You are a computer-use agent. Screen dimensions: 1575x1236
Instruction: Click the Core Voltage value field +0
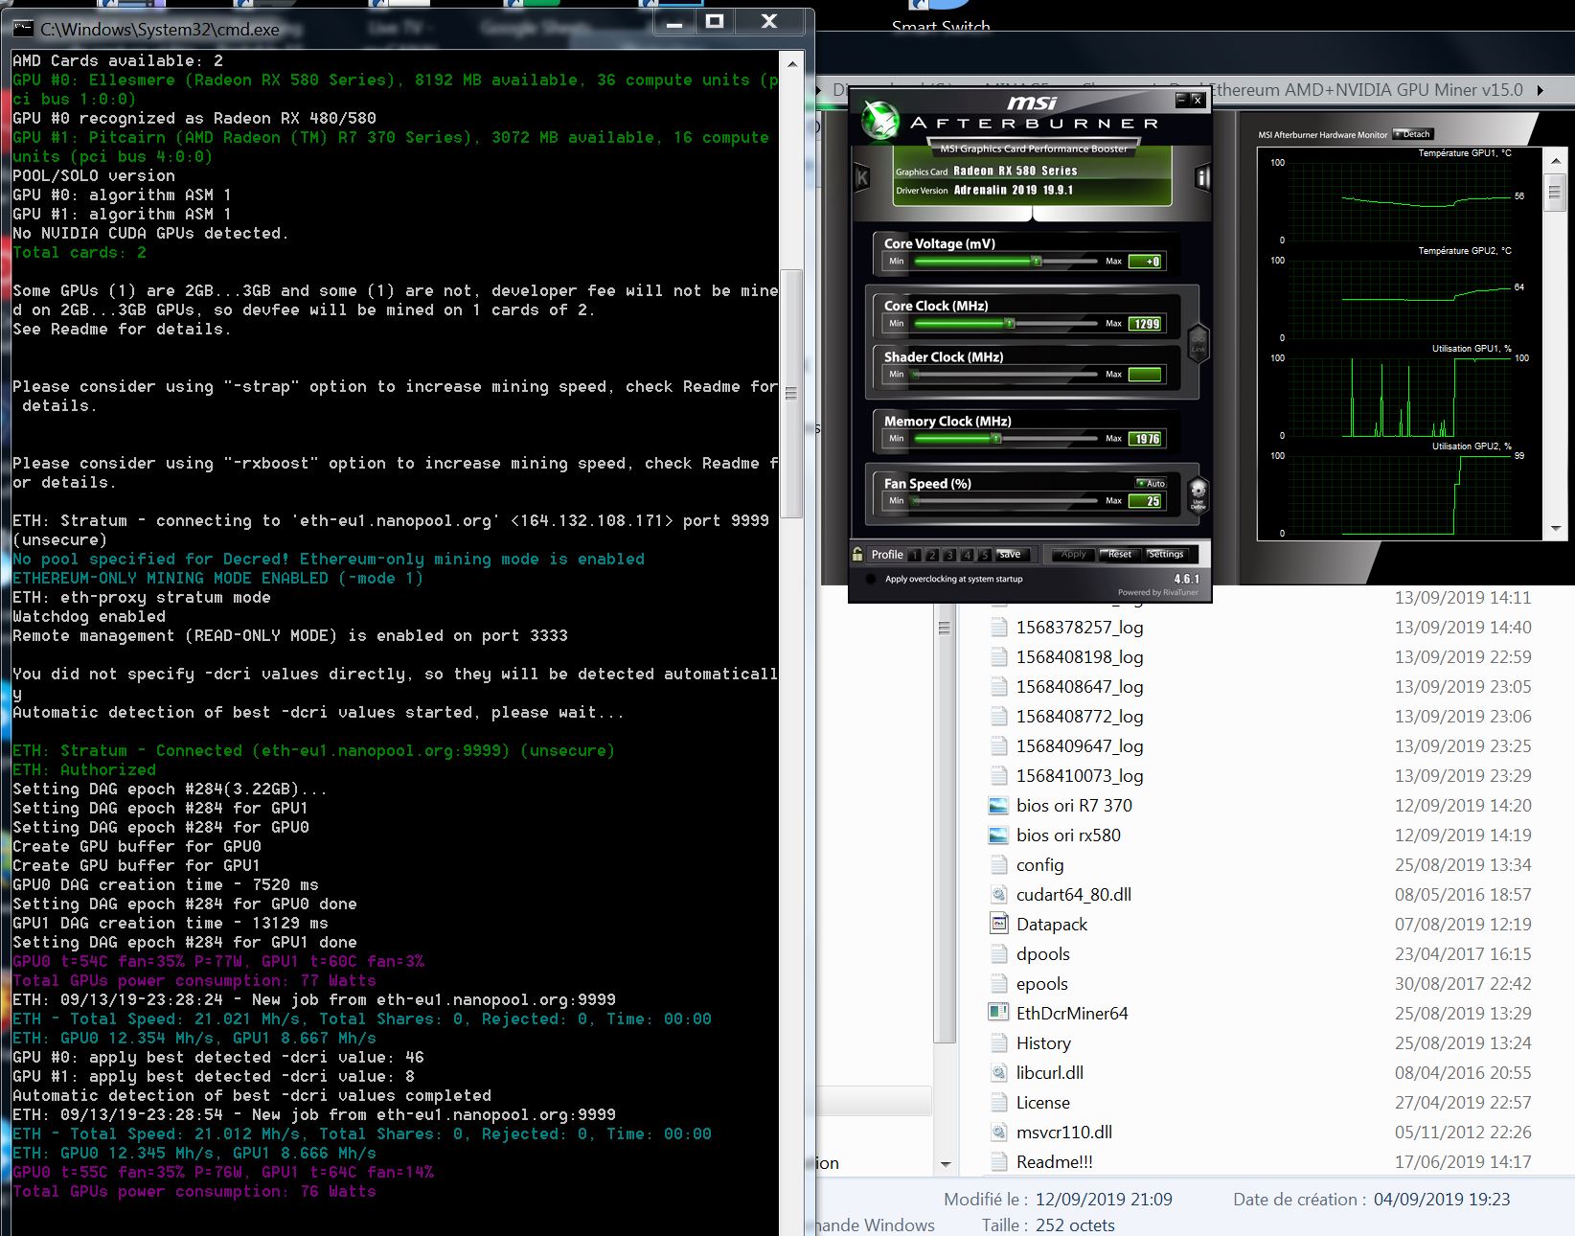pos(1146,262)
